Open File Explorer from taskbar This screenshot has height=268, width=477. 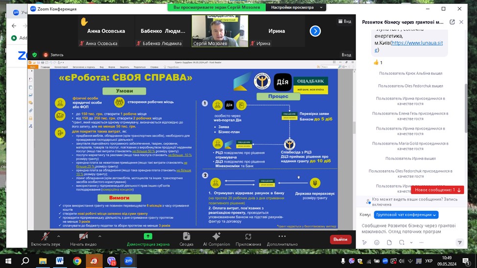[x=43, y=261]
